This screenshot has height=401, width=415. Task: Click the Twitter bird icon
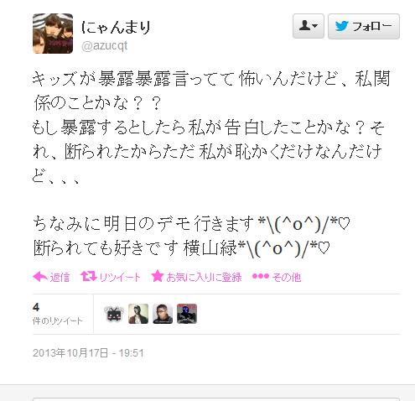[x=341, y=26]
